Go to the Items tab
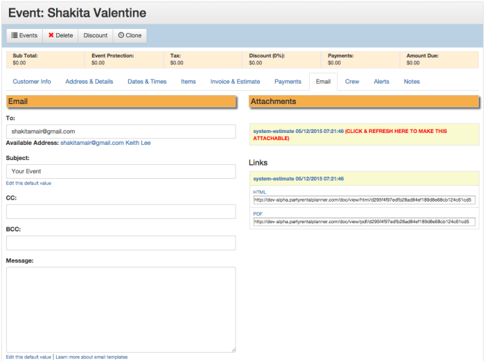The width and height of the screenshot is (485, 361). coord(188,82)
